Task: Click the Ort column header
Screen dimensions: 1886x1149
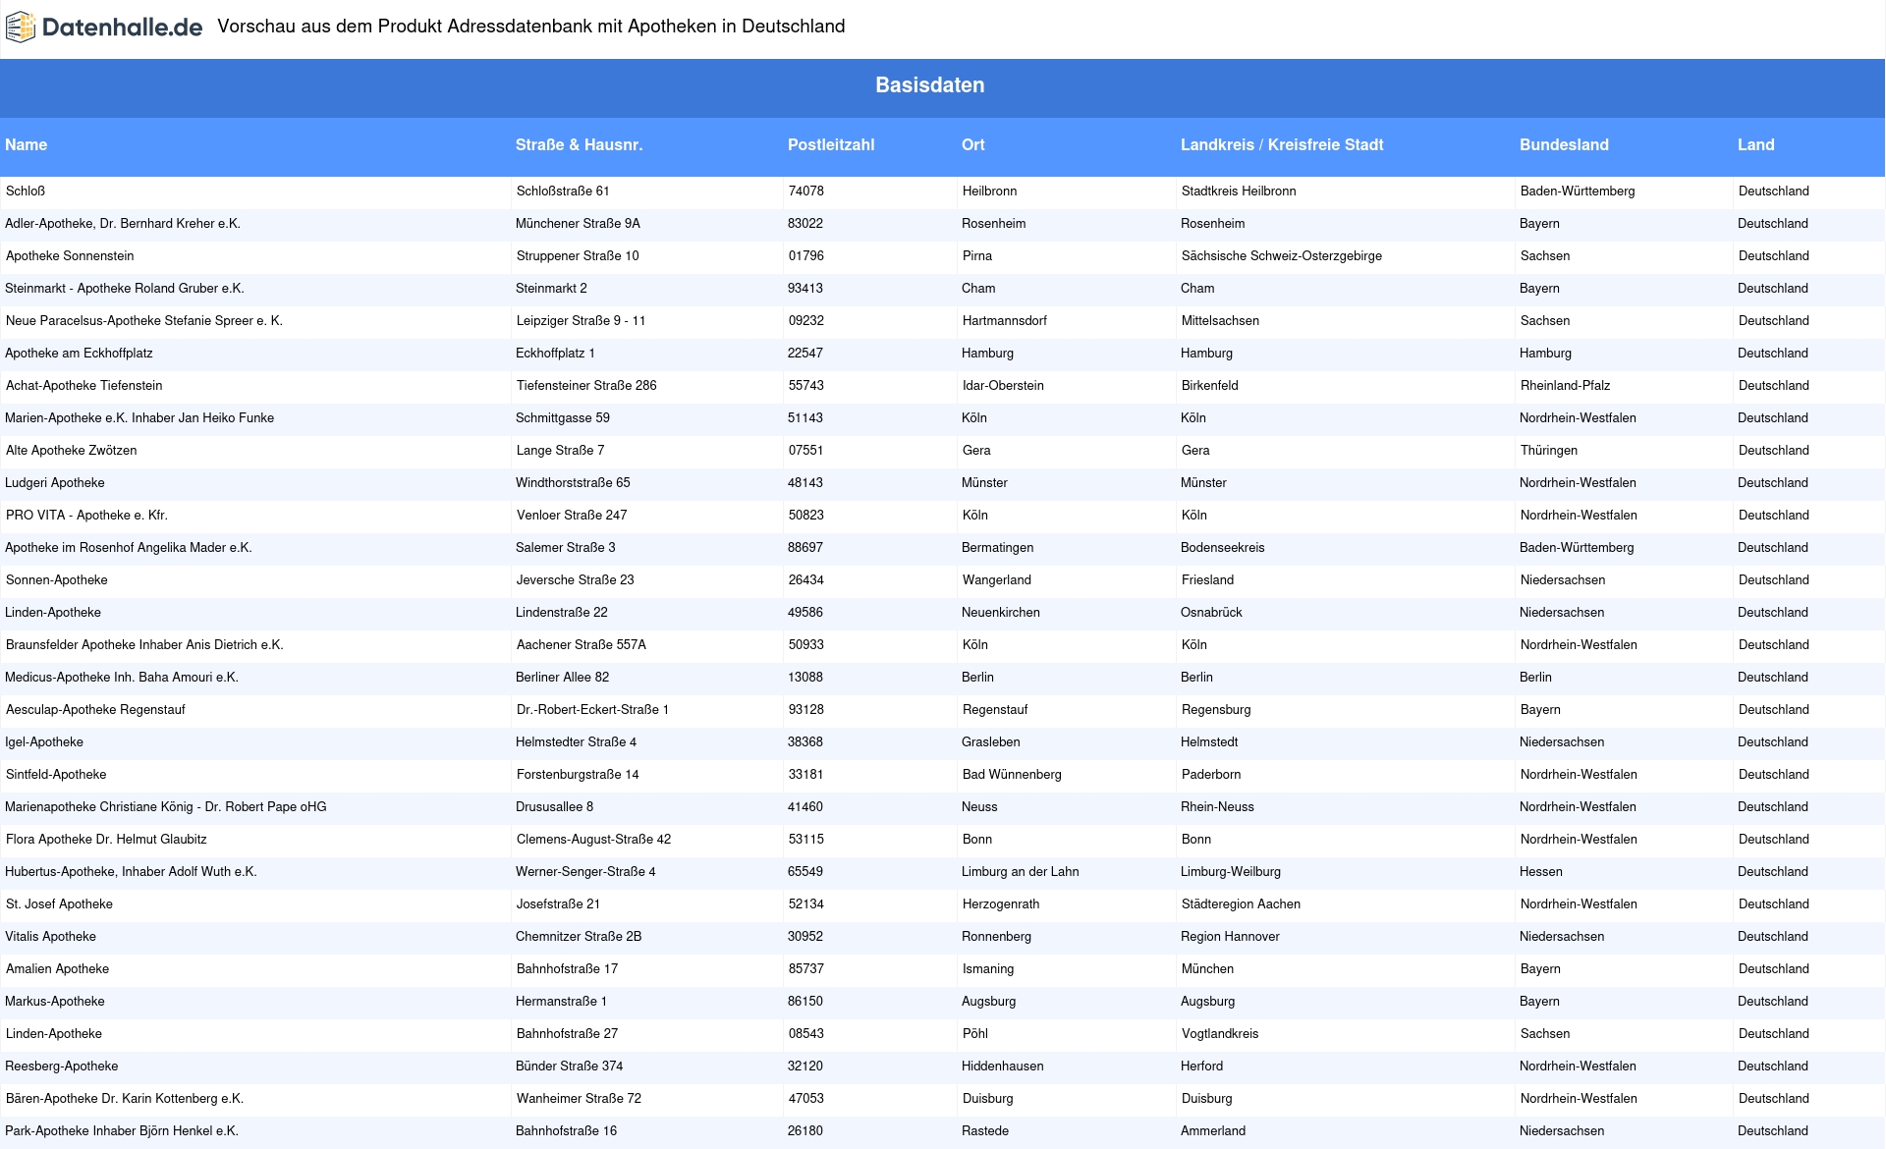Action: click(x=972, y=145)
